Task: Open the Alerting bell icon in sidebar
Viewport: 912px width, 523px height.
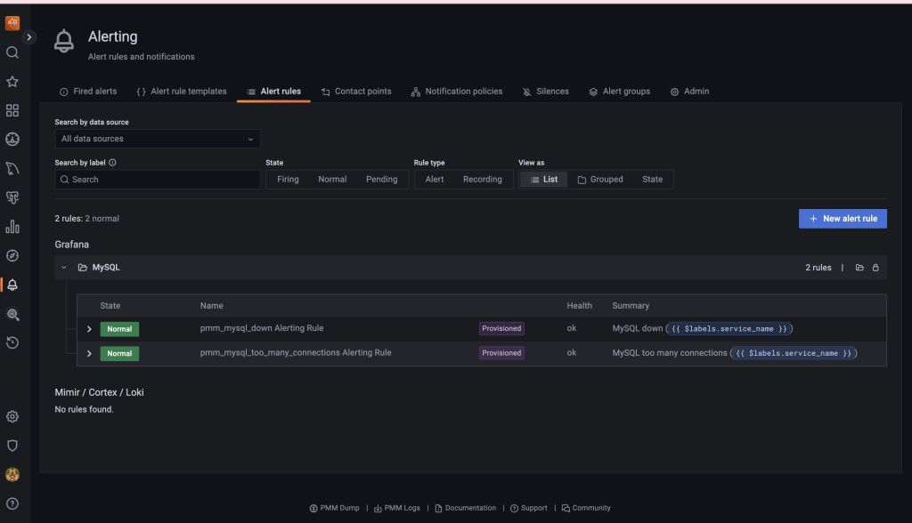Action: [12, 285]
